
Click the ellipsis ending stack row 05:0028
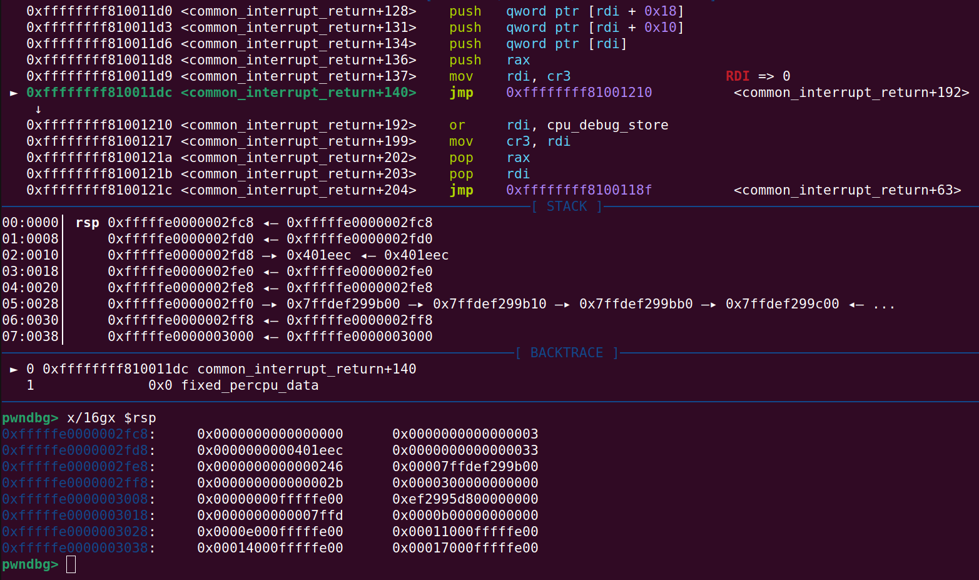[x=884, y=304]
